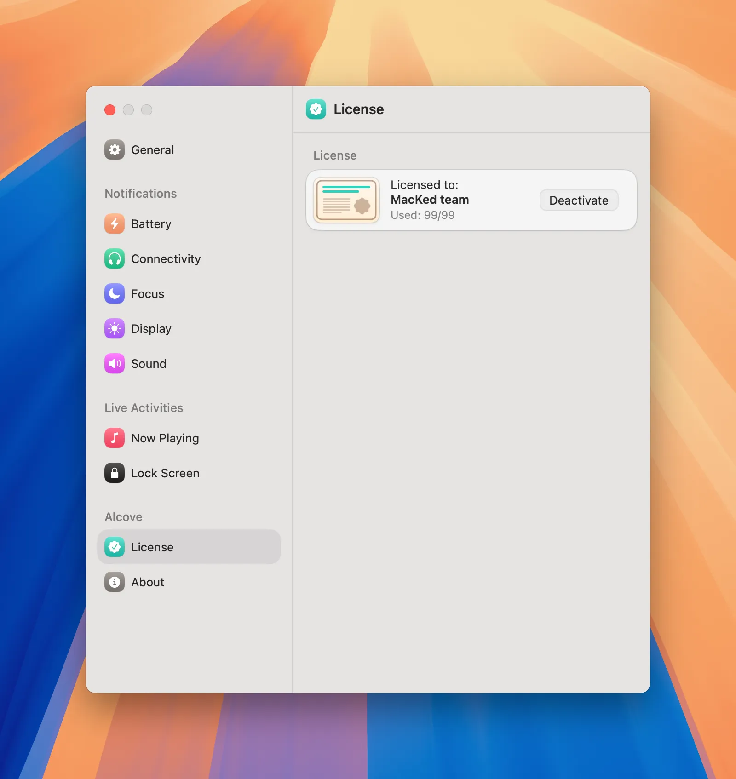Click the Used: 99/99 license count text
This screenshot has height=779, width=736.
pyautogui.click(x=422, y=215)
